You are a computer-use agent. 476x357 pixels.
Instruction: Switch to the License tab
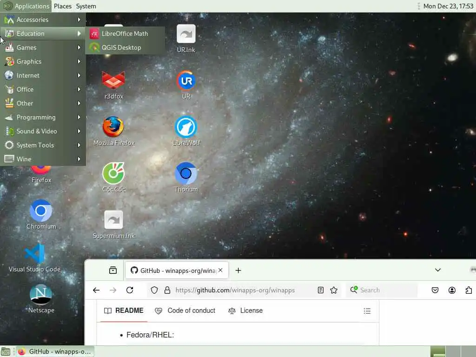245,311
